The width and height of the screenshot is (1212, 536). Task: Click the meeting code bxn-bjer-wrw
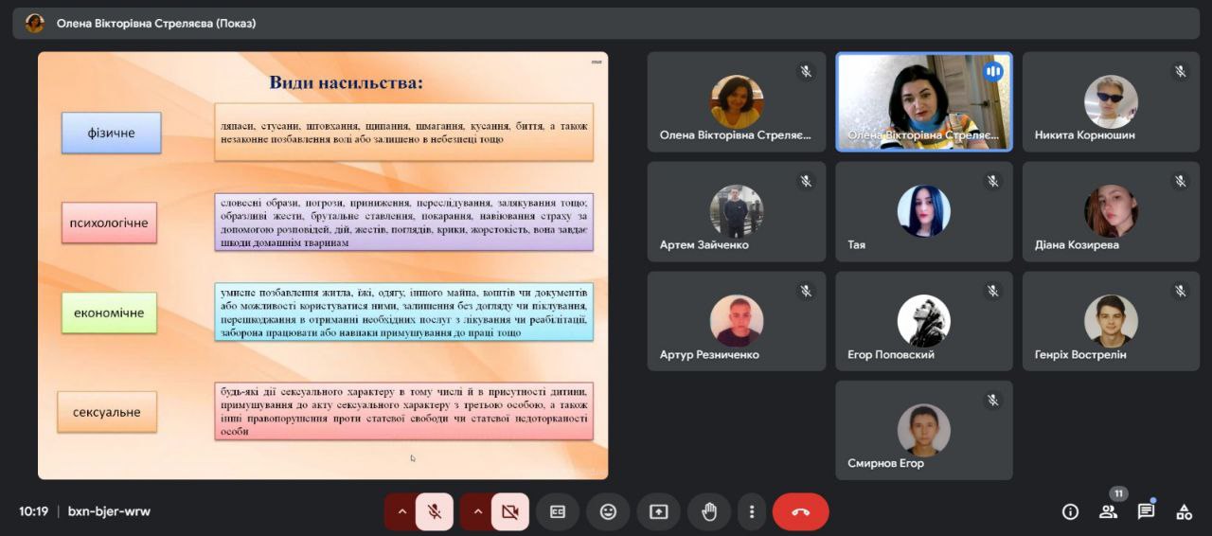click(x=109, y=511)
